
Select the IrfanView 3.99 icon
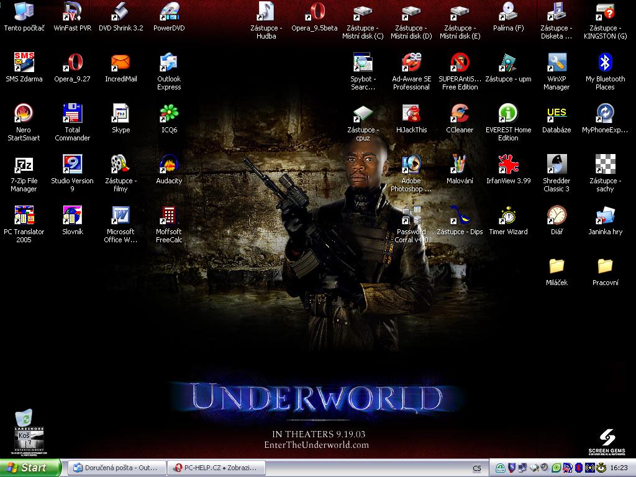coord(508,165)
